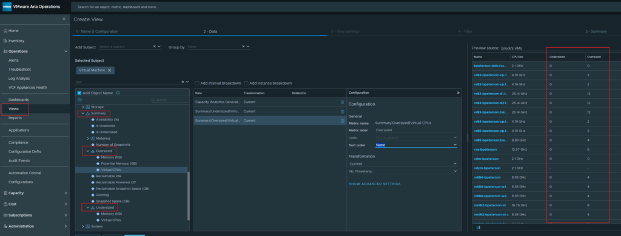Enable the Add instance breakdown checkbox
The image size is (621, 236).
point(246,83)
